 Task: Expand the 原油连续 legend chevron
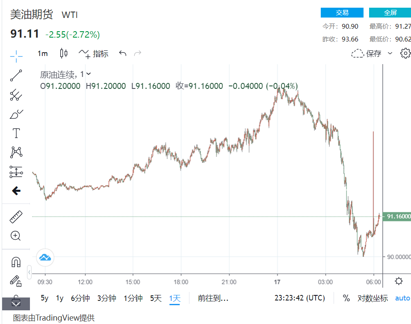click(89, 74)
